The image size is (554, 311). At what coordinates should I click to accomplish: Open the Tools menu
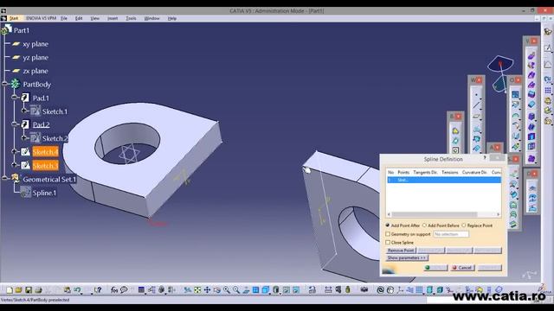131,18
